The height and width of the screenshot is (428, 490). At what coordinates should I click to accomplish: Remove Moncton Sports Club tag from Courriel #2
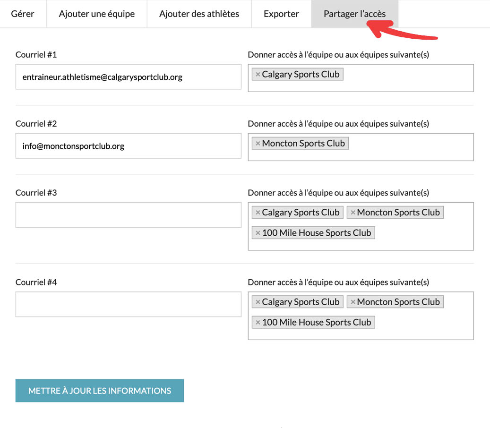pyautogui.click(x=258, y=144)
